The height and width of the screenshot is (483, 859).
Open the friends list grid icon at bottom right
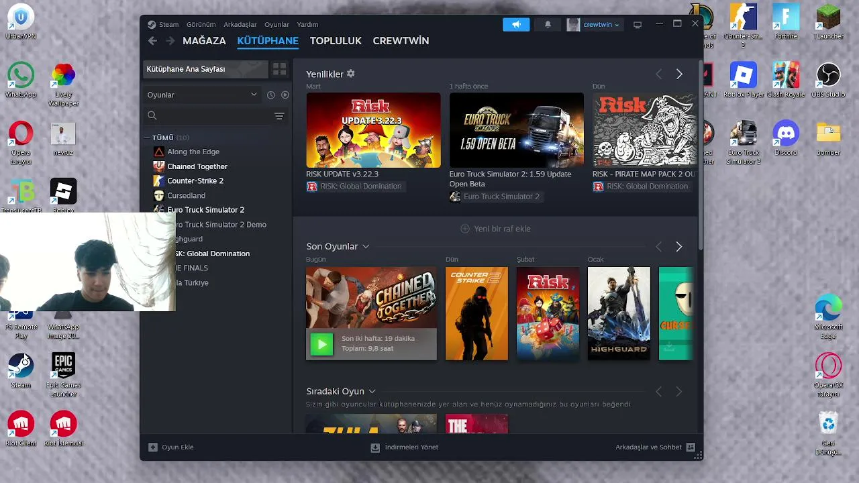[x=691, y=447]
